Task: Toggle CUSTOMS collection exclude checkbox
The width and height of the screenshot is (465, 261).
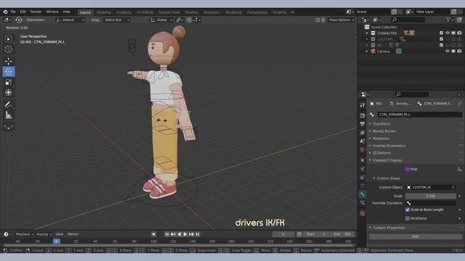Action: [x=441, y=39]
